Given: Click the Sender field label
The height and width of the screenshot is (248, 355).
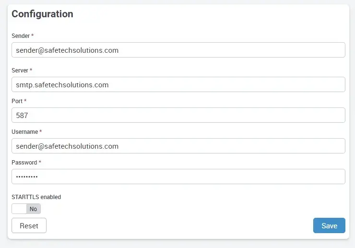Looking at the screenshot, I should tap(21, 36).
